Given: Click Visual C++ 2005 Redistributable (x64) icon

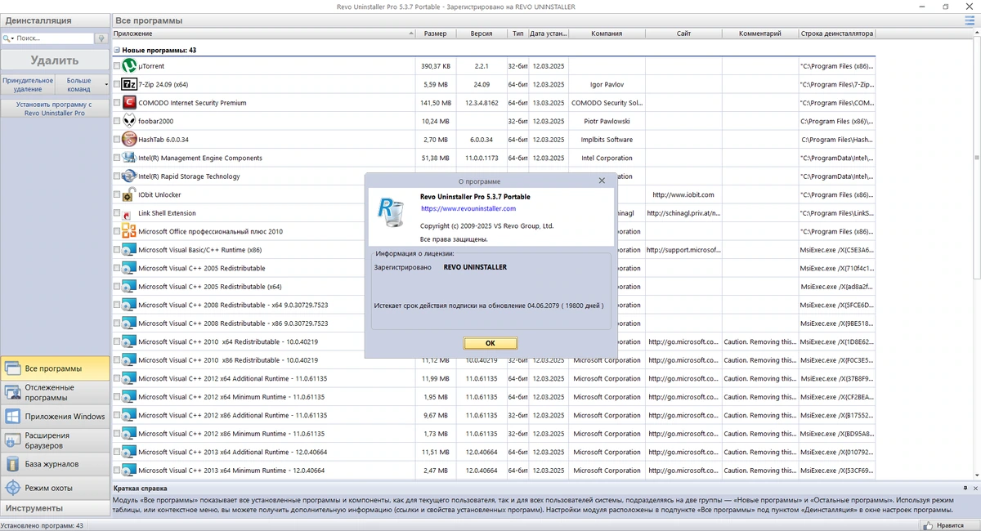Looking at the screenshot, I should pos(129,287).
